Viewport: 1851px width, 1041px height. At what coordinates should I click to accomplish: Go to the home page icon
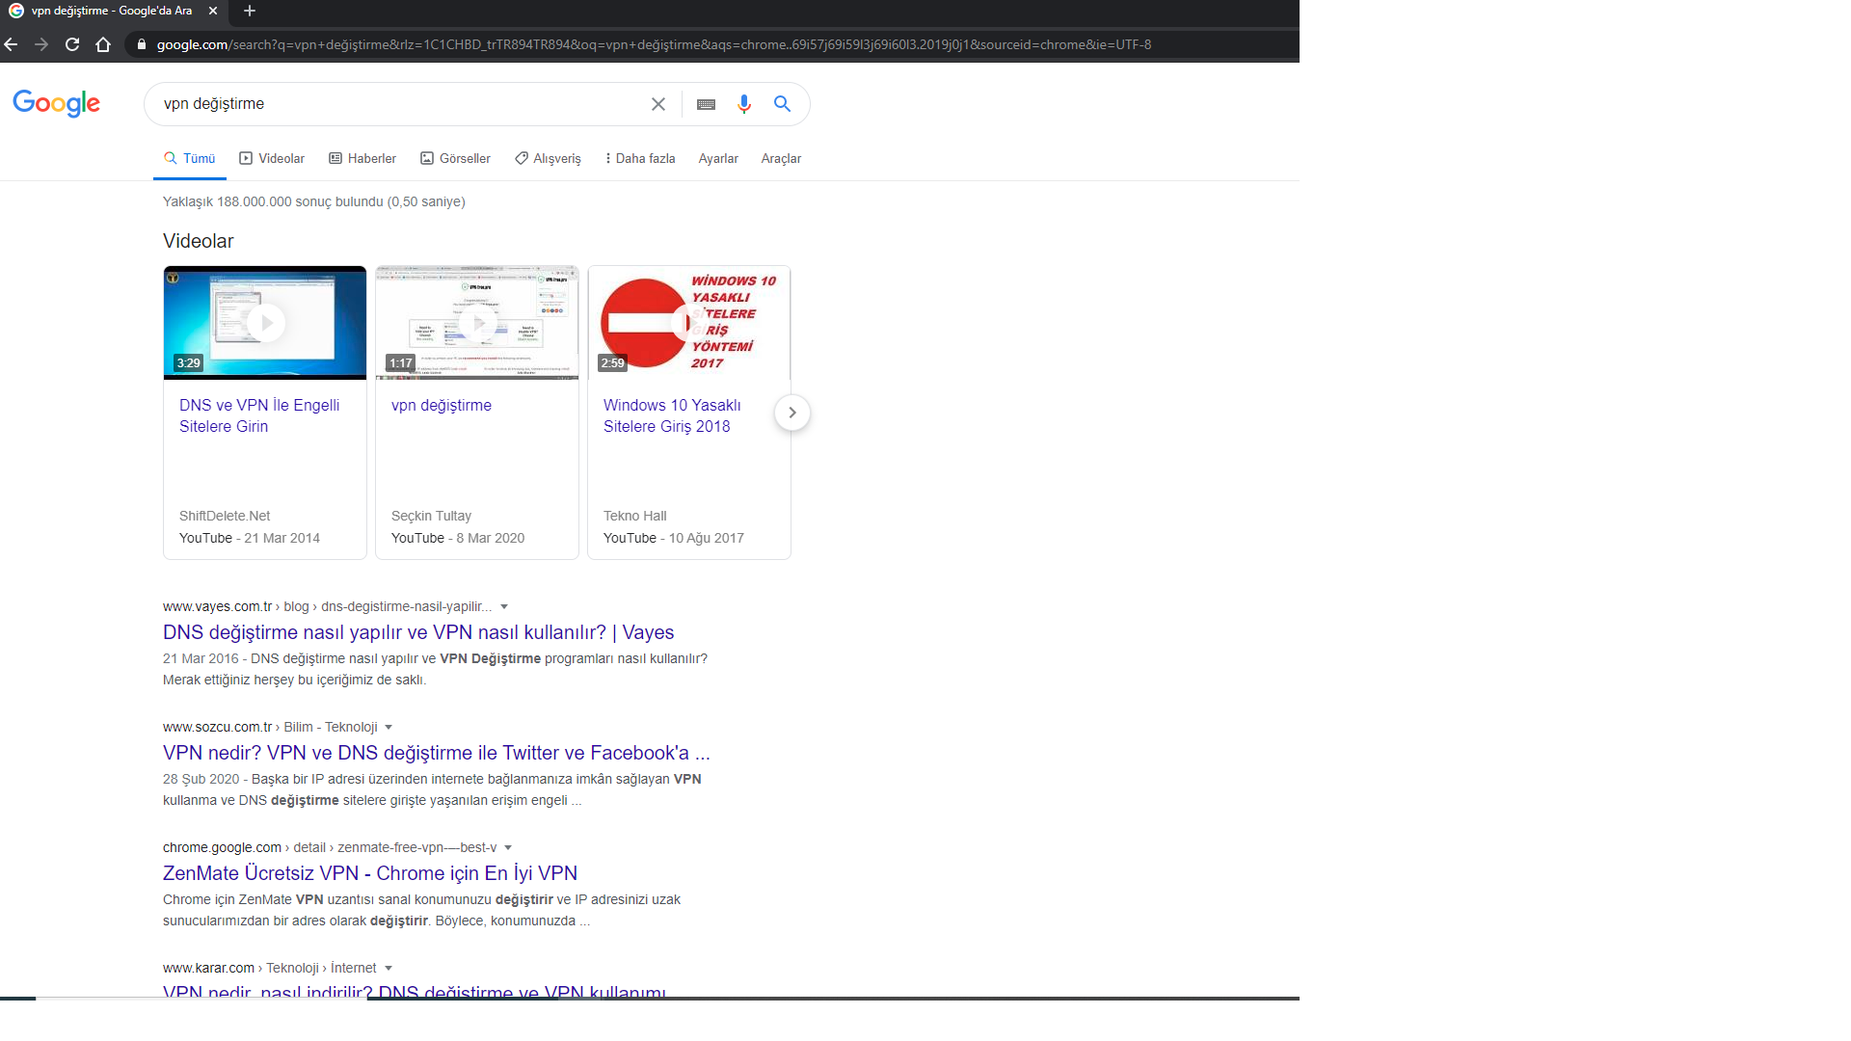[103, 44]
